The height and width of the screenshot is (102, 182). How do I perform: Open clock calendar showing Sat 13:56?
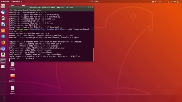point(94,2)
